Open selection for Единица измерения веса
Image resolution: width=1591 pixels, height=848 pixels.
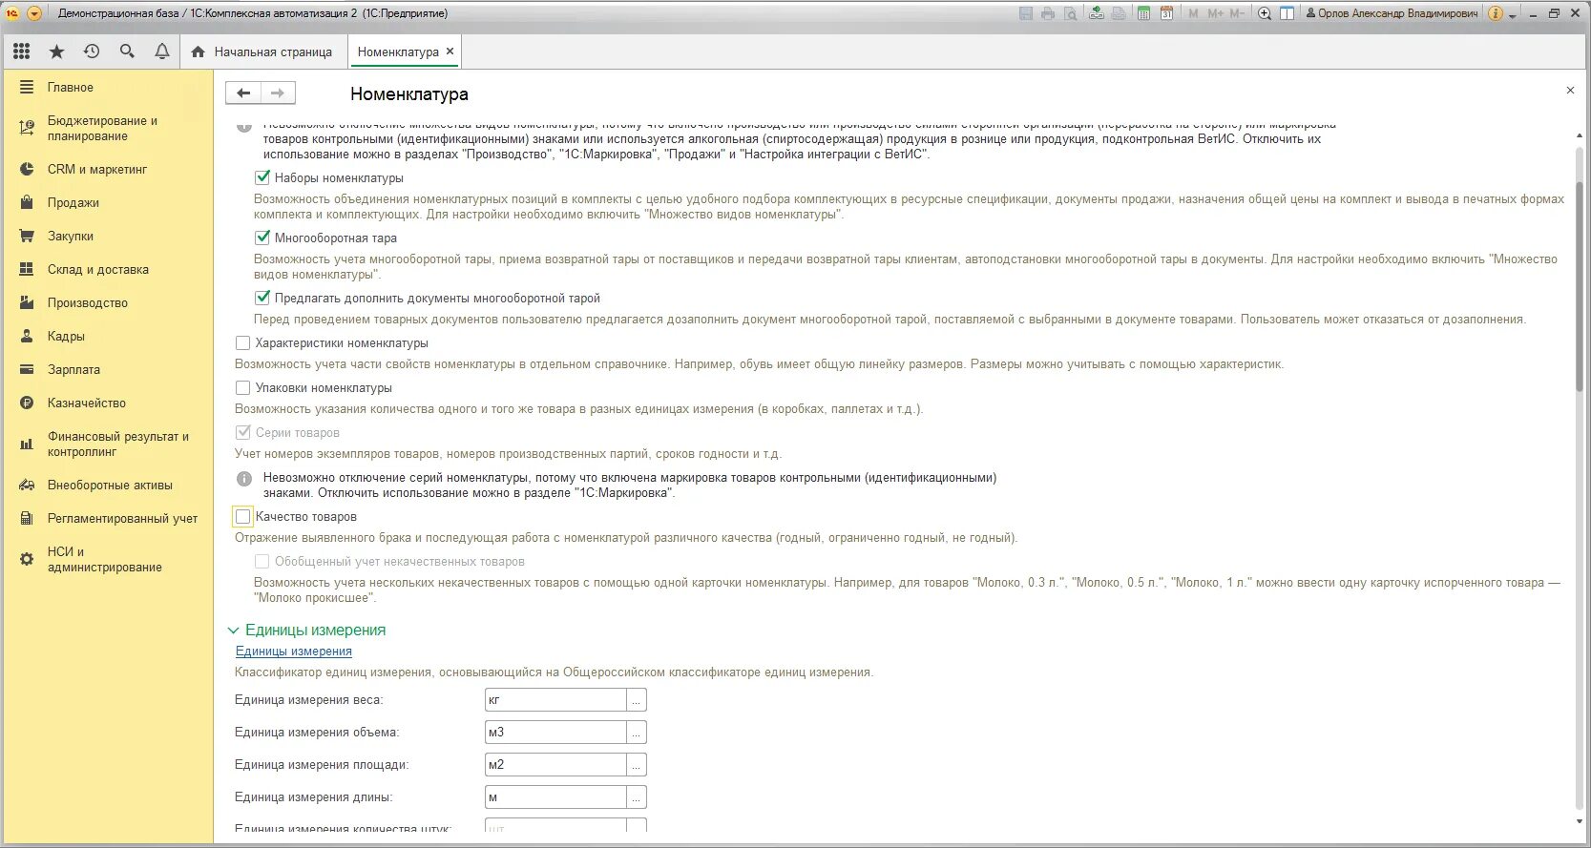[637, 700]
